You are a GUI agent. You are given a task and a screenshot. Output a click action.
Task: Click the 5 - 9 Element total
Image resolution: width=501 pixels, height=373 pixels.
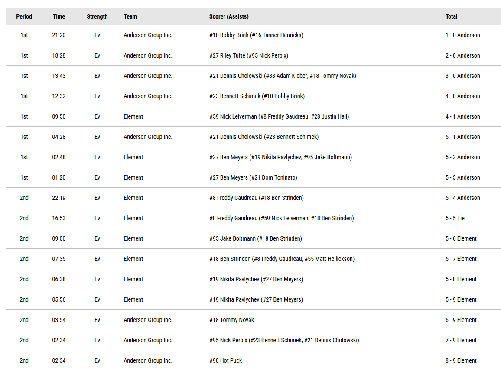(x=461, y=299)
